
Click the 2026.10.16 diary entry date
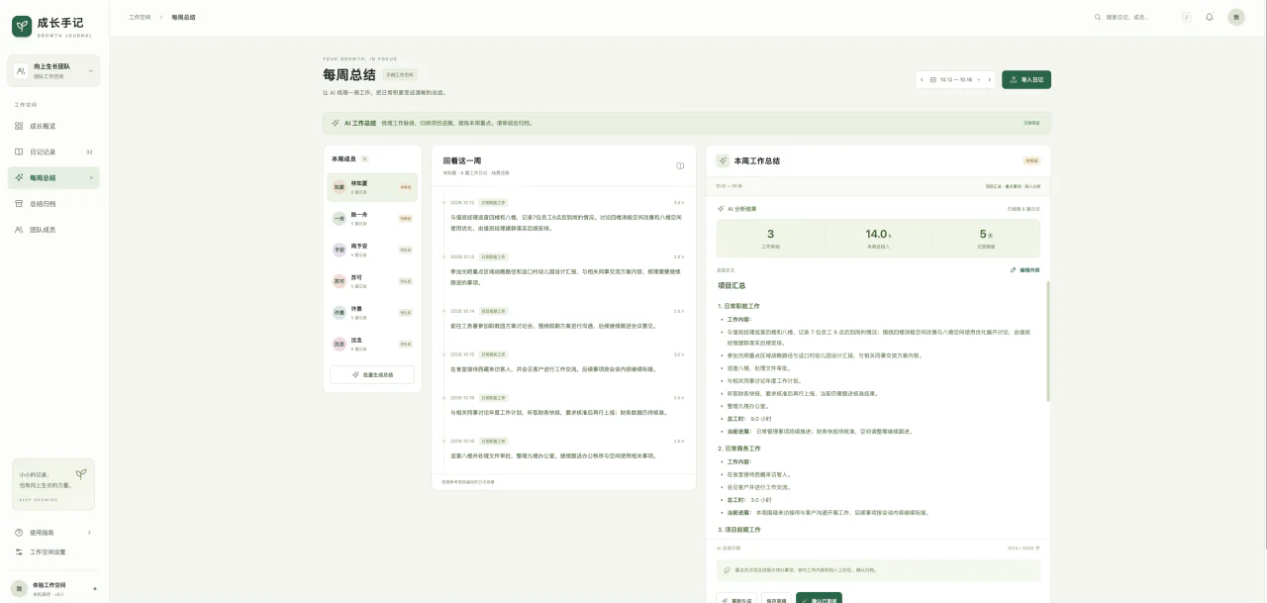[x=462, y=397]
